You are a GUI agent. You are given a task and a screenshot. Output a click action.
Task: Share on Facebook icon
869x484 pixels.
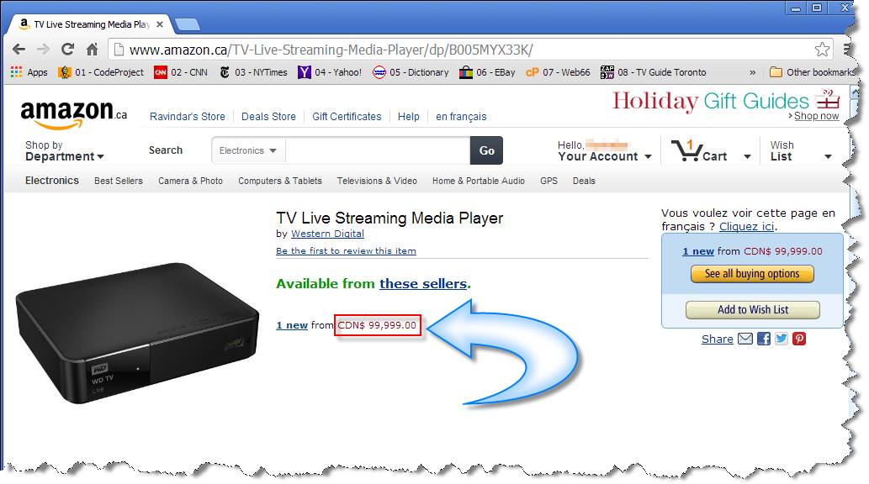click(763, 339)
